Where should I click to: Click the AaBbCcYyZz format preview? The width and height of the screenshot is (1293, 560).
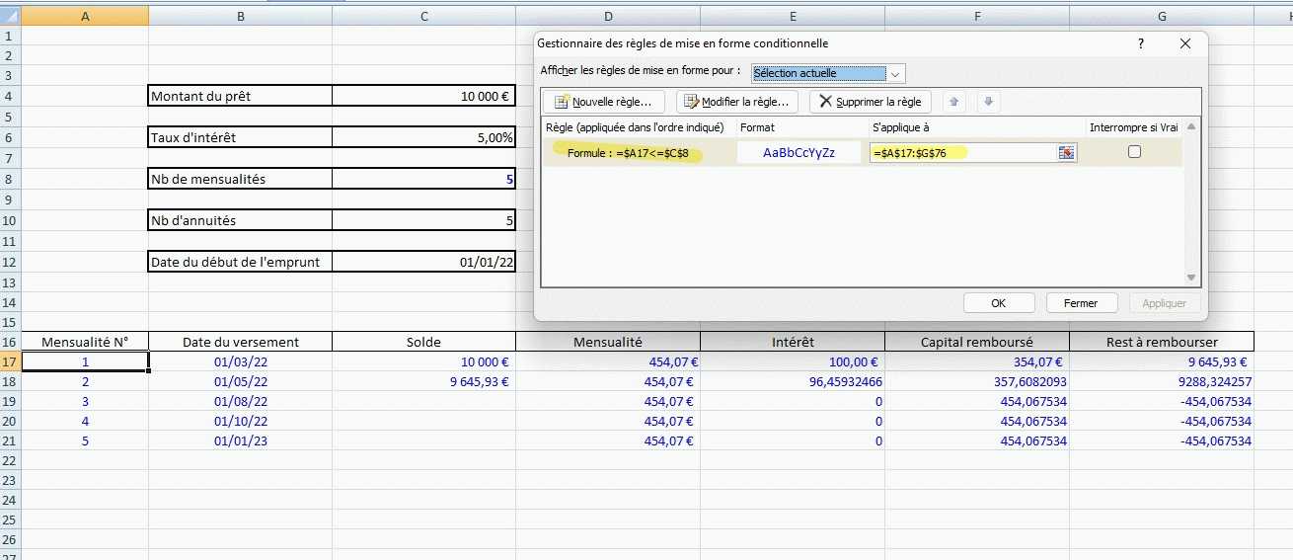(x=799, y=153)
